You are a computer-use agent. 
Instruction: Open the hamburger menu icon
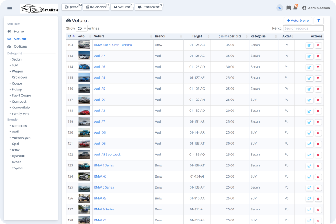(x=10, y=8)
